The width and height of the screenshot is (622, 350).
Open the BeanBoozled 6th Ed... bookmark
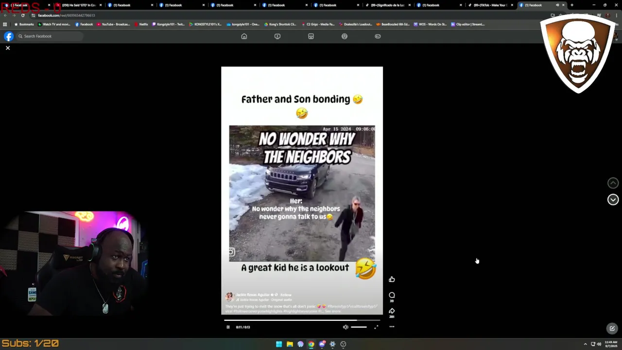pyautogui.click(x=393, y=24)
